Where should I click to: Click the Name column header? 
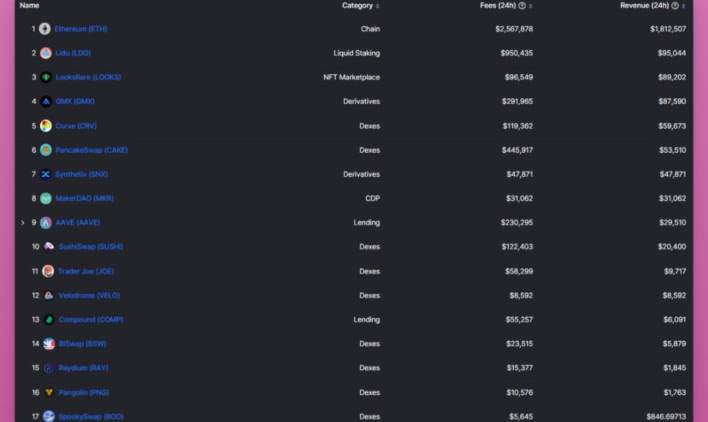(29, 6)
